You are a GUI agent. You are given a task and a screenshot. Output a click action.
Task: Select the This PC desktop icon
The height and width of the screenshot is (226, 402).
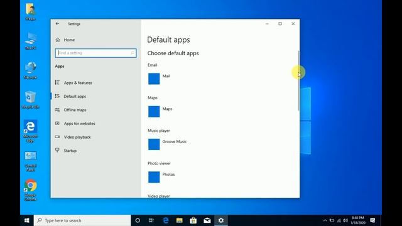click(31, 41)
